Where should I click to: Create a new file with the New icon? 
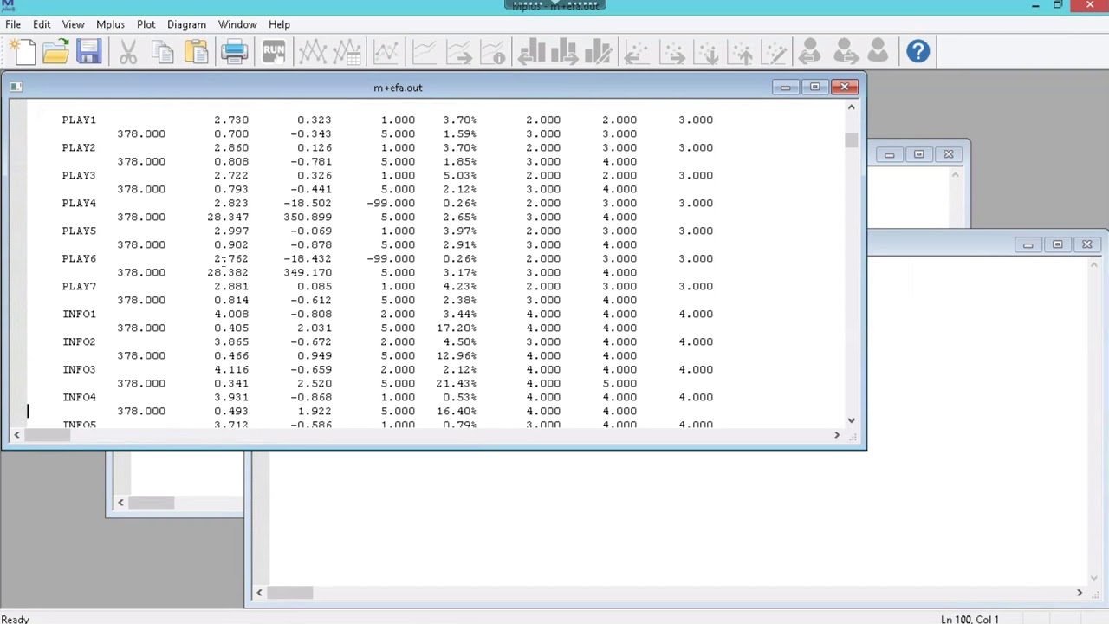click(23, 52)
